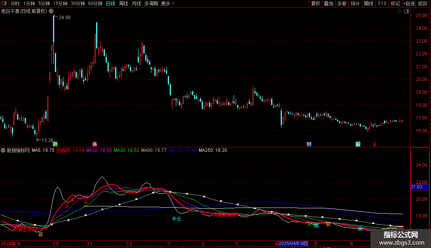
Task: Click the 15.26 low price label
Action: 47,140
